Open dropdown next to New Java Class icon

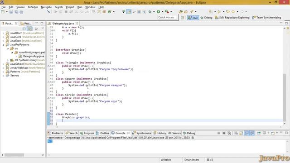point(114,12)
